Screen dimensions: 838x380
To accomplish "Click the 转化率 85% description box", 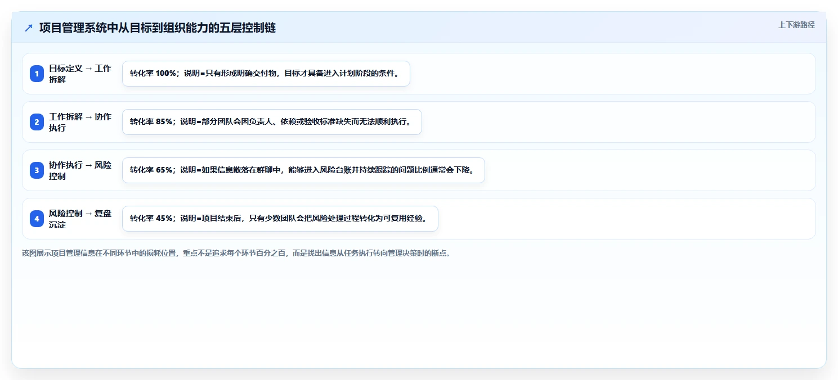I will click(272, 122).
